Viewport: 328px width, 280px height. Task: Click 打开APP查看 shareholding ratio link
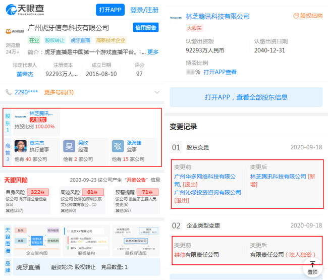coord(220,72)
